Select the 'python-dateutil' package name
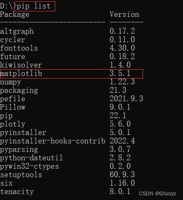The image size is (183, 200). click(x=31, y=158)
